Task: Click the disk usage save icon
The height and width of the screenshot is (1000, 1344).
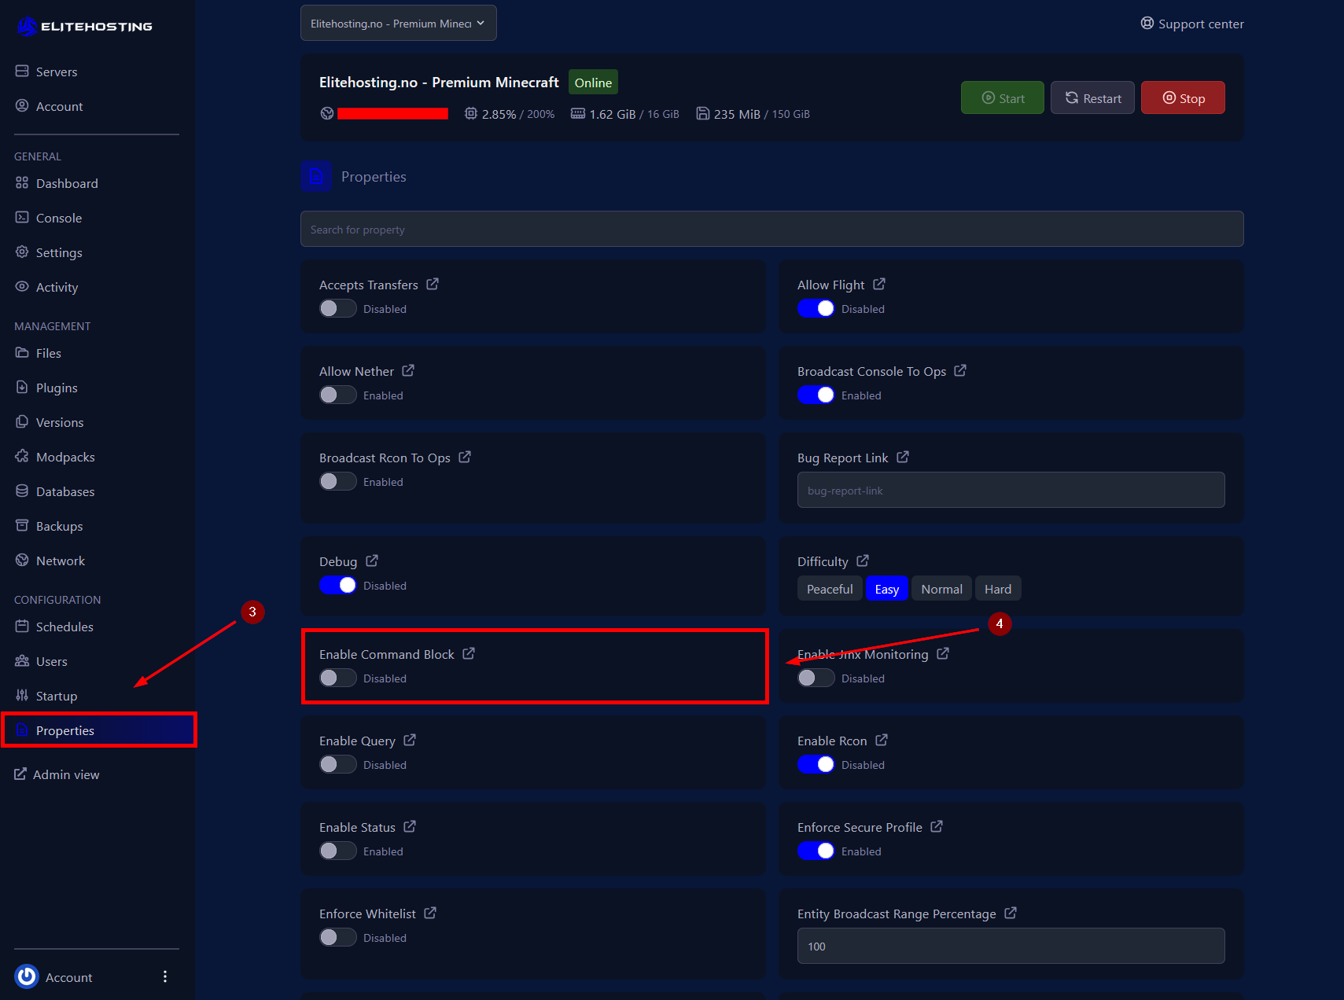Action: point(702,113)
